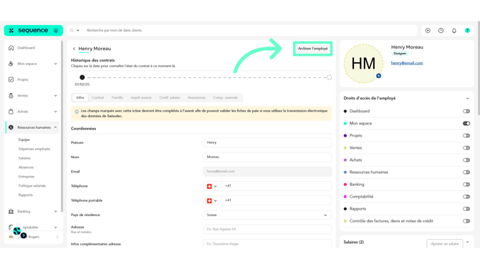This screenshot has height=269, width=480.
Task: Click the blue plus badge on HM avatar
Action: click(x=379, y=76)
